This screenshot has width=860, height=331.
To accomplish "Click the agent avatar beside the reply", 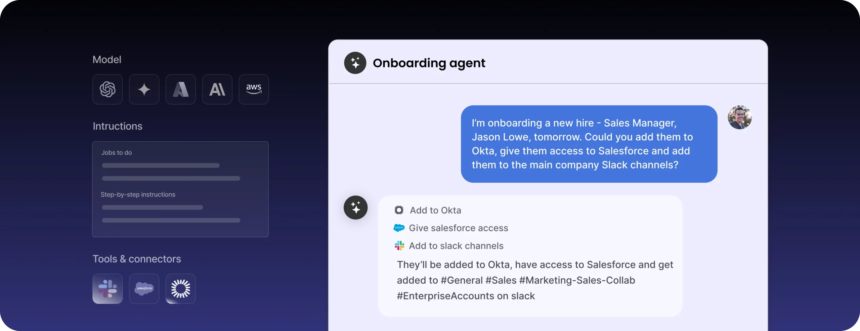I will [355, 207].
